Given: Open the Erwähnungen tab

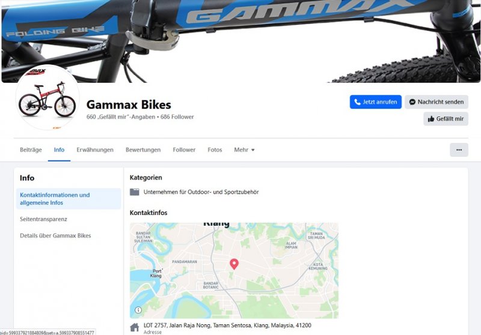Looking at the screenshot, I should [x=95, y=149].
